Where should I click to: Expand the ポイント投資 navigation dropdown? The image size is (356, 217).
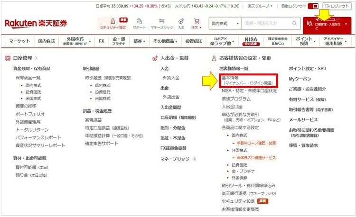(x=305, y=41)
